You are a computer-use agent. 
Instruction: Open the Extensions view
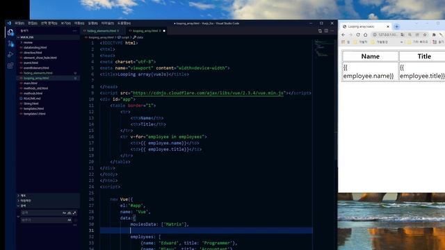(x=10, y=66)
